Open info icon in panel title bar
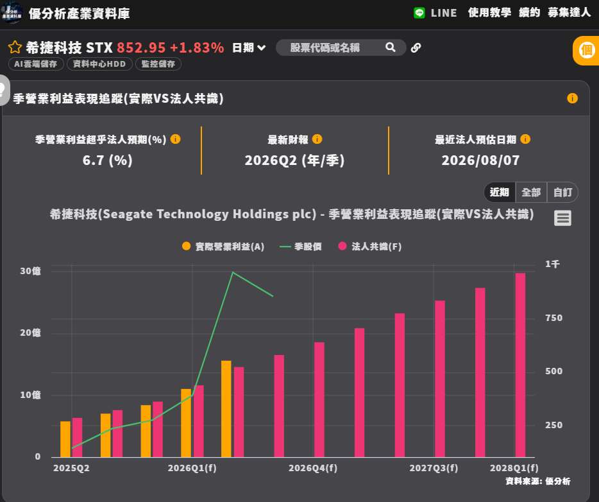Image resolution: width=599 pixels, height=502 pixels. coord(572,98)
